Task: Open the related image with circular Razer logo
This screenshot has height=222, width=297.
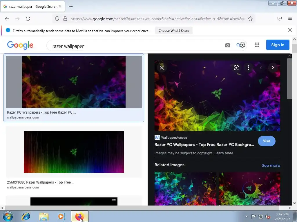Action: [249, 188]
